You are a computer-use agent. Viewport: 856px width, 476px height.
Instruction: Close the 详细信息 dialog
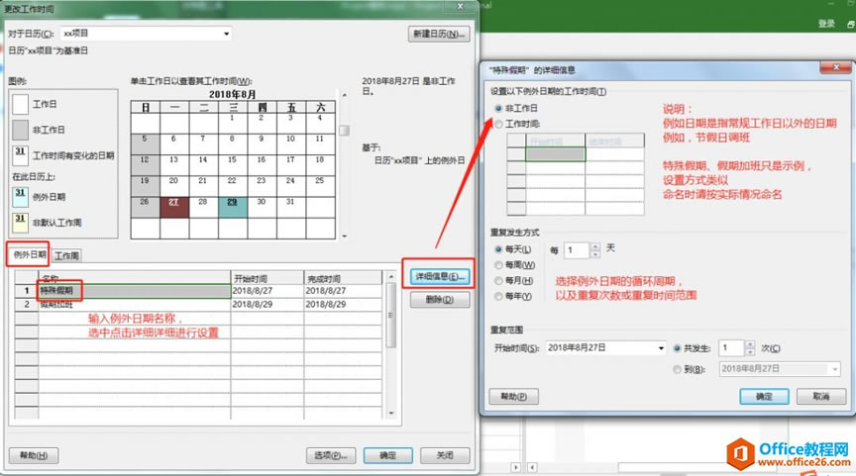click(836, 67)
